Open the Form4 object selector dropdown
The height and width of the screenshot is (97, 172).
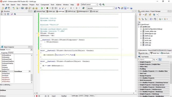coord(31,50)
